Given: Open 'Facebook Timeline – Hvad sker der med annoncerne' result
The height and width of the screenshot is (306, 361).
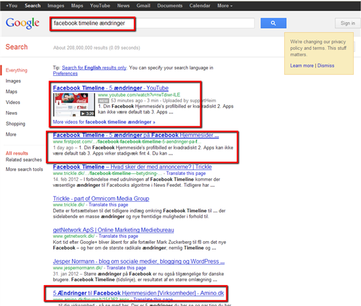Looking at the screenshot, I should [x=133, y=167].
